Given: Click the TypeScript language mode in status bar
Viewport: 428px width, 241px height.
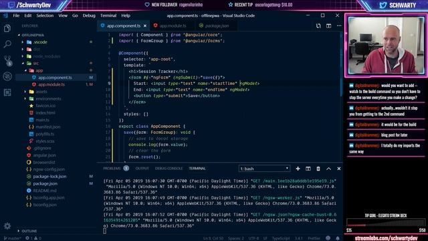Looking at the screenshot, I should coord(281,238).
